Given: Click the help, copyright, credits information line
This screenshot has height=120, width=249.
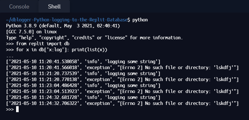Looking at the screenshot, I should (x=94, y=38).
